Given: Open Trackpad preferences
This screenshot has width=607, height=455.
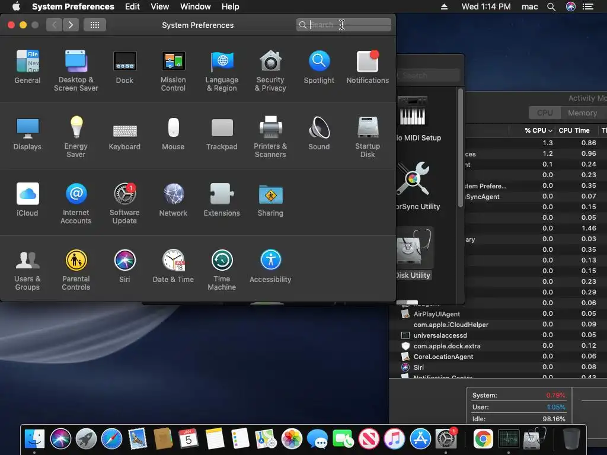Looking at the screenshot, I should click(222, 133).
